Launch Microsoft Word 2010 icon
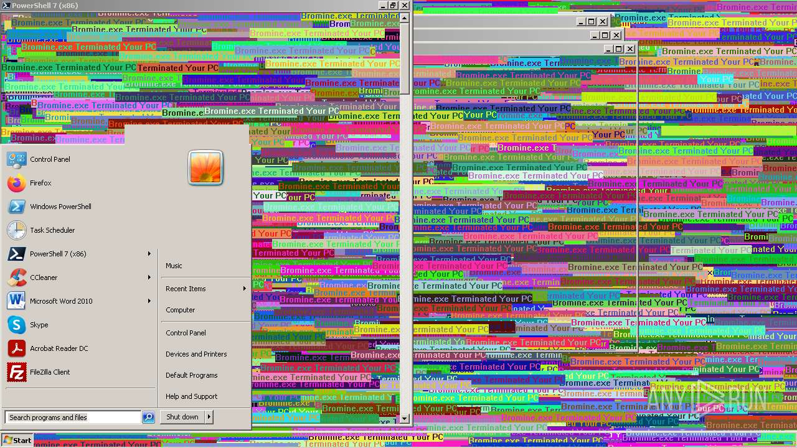 click(x=16, y=301)
